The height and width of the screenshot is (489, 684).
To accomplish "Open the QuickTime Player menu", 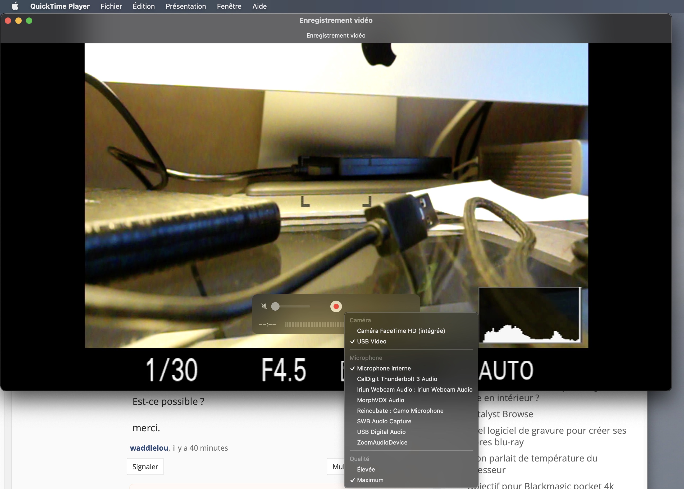I will click(x=60, y=6).
